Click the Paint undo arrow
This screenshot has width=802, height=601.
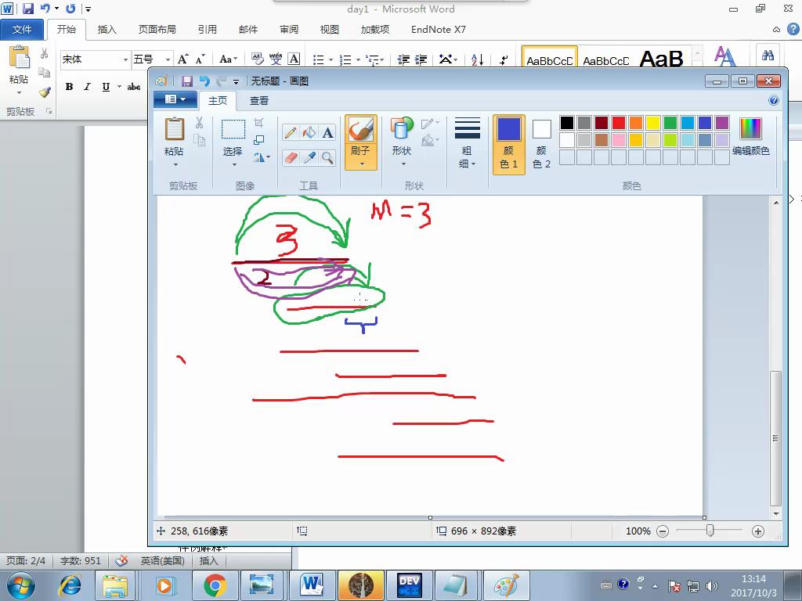pyautogui.click(x=204, y=81)
